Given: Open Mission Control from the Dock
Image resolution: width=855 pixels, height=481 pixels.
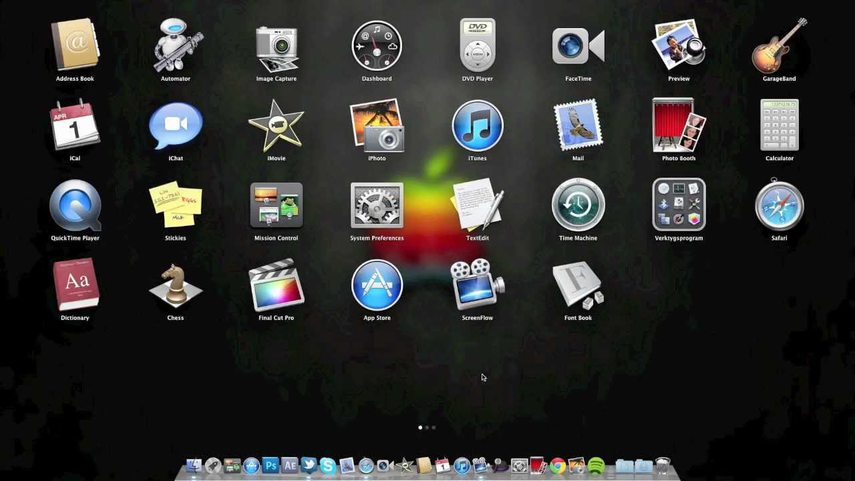Looking at the screenshot, I should click(232, 466).
